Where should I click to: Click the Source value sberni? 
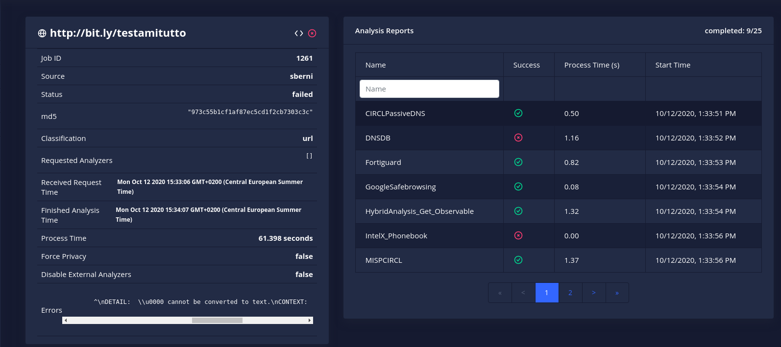pos(301,76)
